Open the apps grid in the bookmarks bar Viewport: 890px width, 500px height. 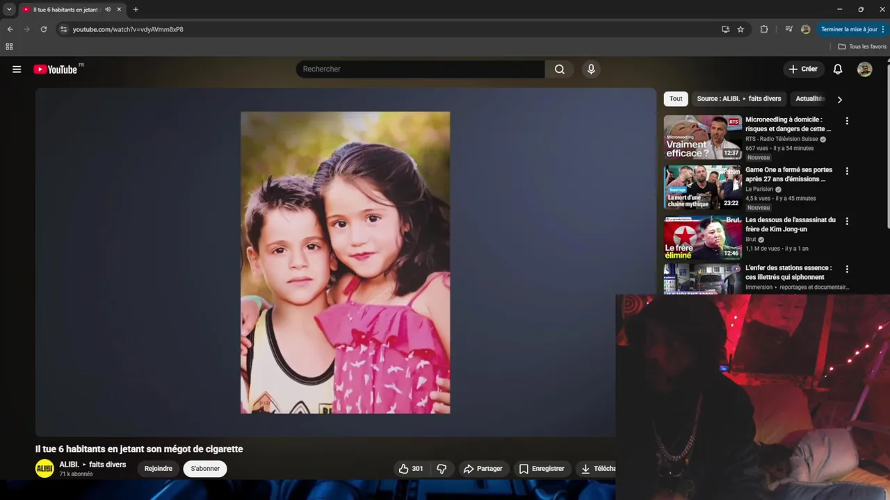(9, 47)
